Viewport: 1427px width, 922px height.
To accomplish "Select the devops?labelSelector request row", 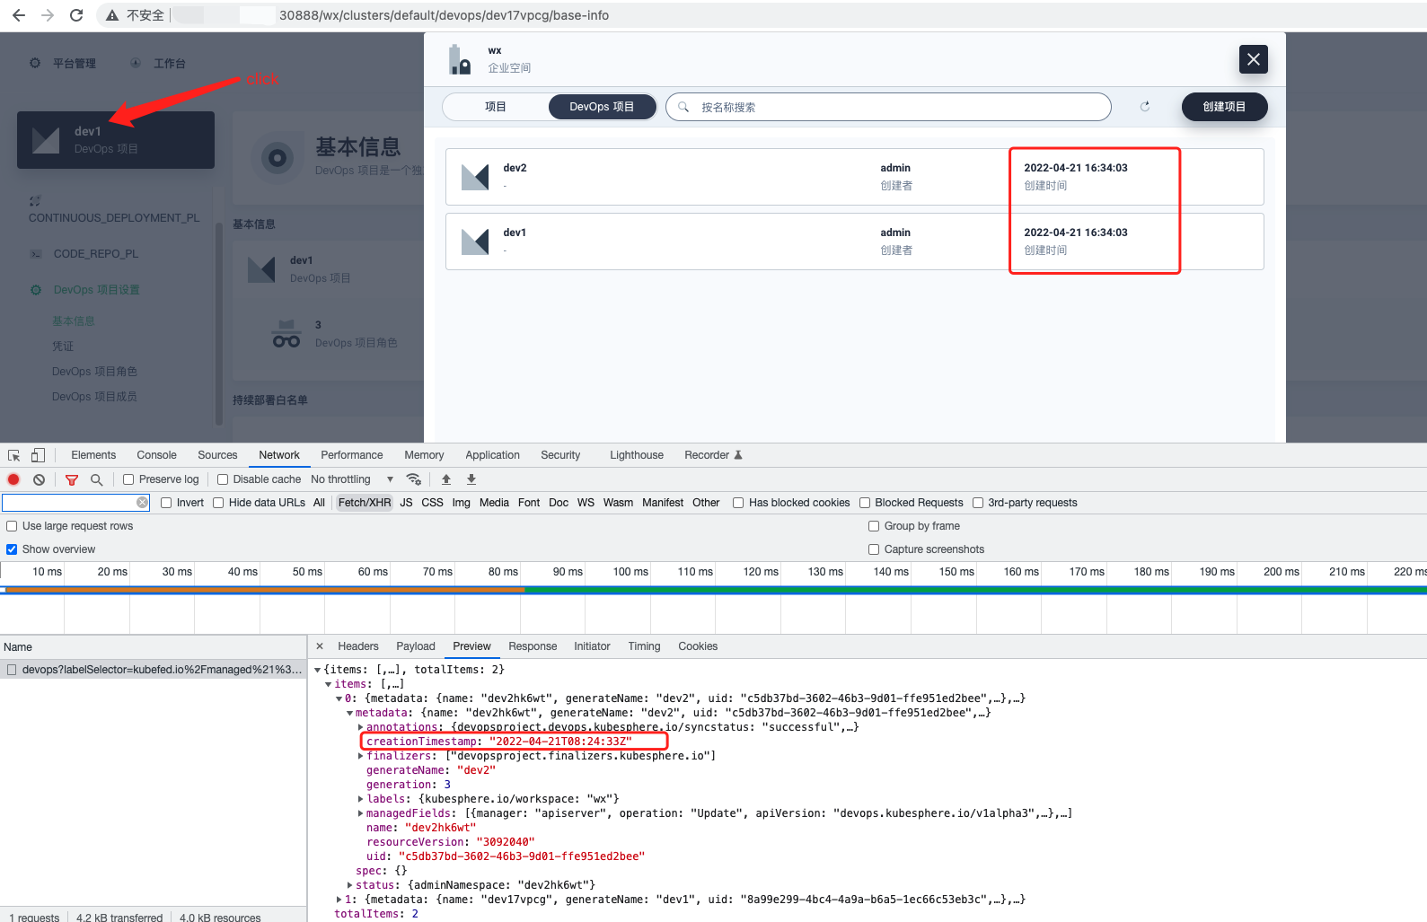I will tap(154, 670).
